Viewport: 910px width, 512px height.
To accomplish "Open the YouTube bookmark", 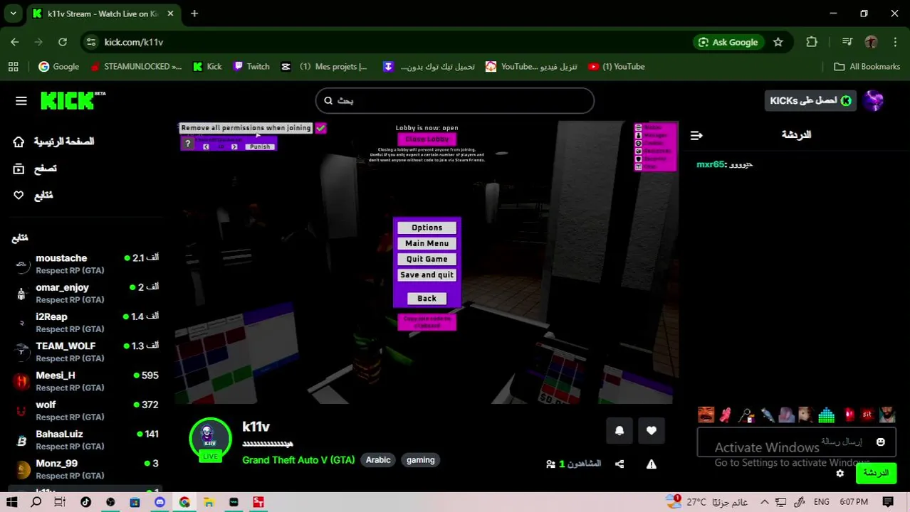I will [617, 67].
